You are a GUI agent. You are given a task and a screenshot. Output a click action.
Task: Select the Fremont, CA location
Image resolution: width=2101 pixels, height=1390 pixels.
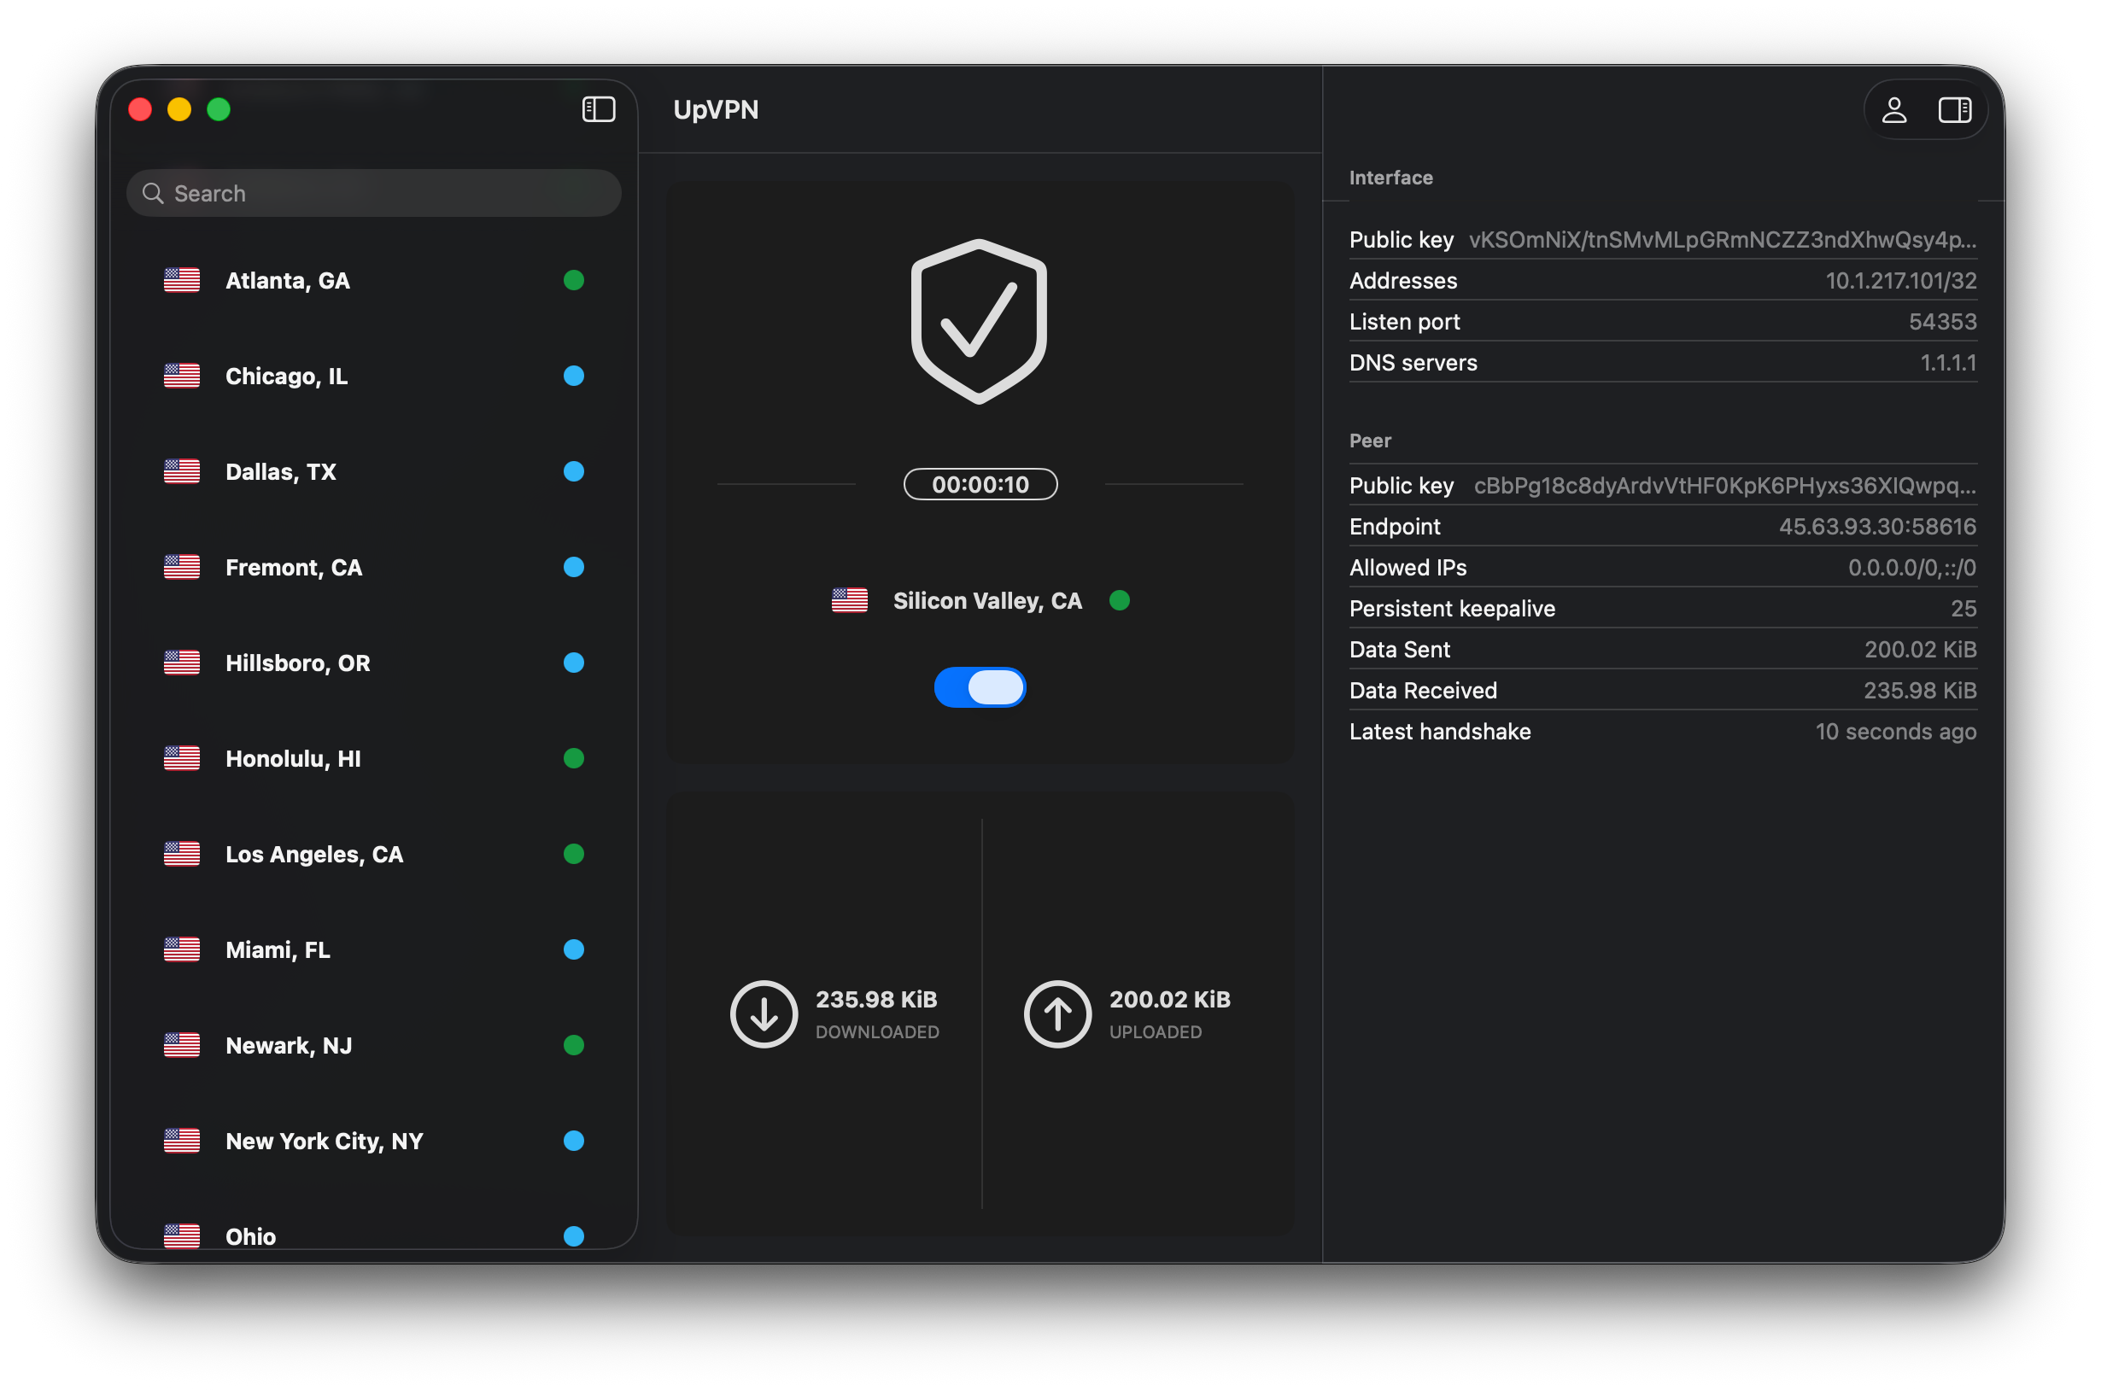[x=373, y=567]
